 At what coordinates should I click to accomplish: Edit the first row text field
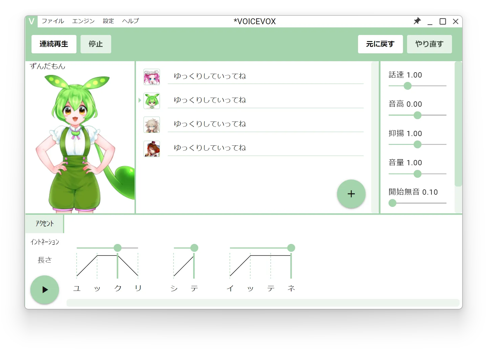(266, 76)
